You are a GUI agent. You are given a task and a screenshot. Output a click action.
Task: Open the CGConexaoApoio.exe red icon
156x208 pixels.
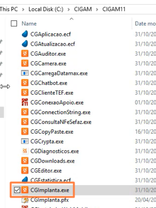click(25, 102)
